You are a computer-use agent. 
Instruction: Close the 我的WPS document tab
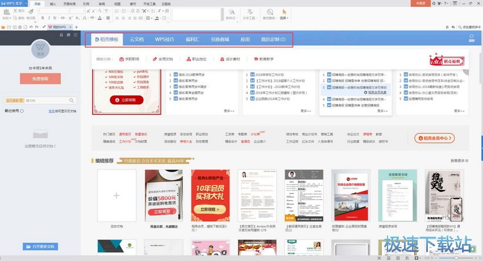(x=69, y=27)
